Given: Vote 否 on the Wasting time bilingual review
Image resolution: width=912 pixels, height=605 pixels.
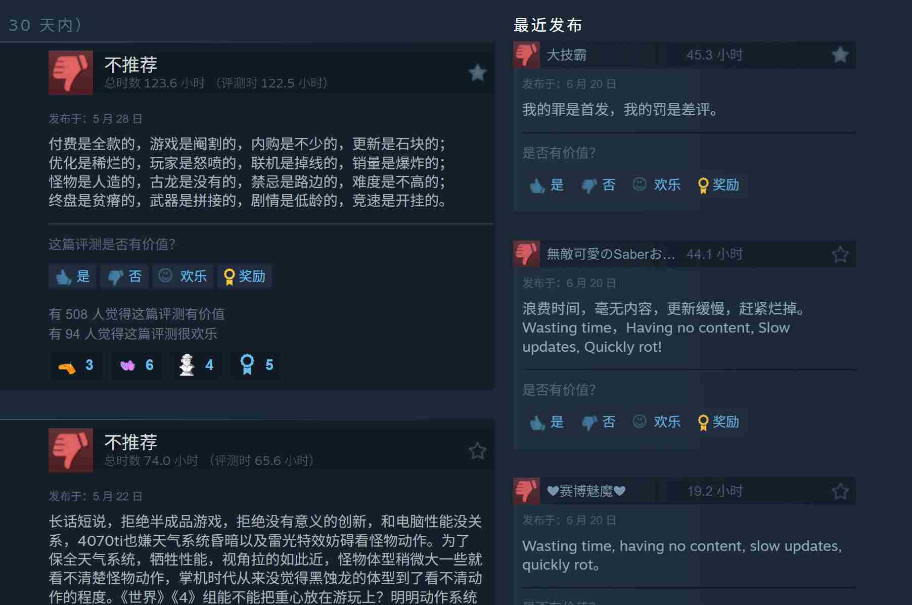Looking at the screenshot, I should [x=599, y=422].
